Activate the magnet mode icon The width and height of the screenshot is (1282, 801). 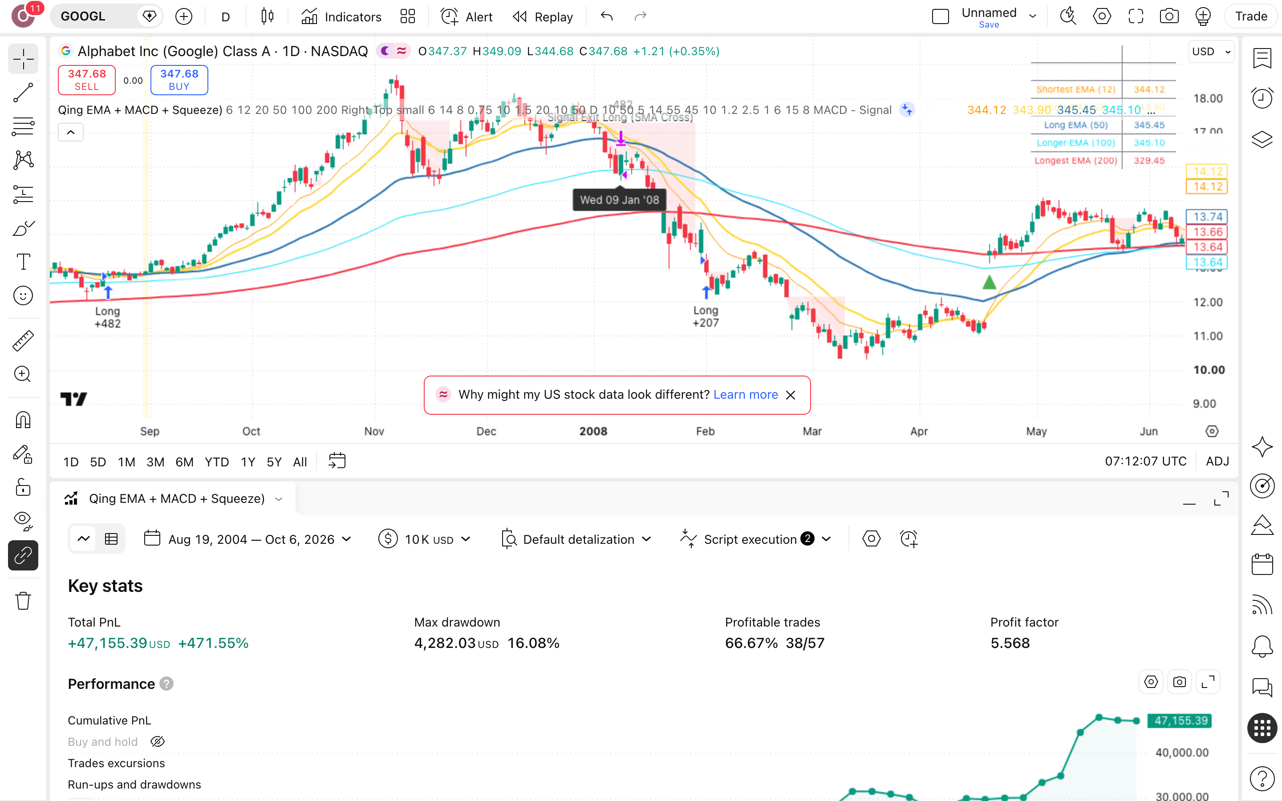[x=23, y=420]
